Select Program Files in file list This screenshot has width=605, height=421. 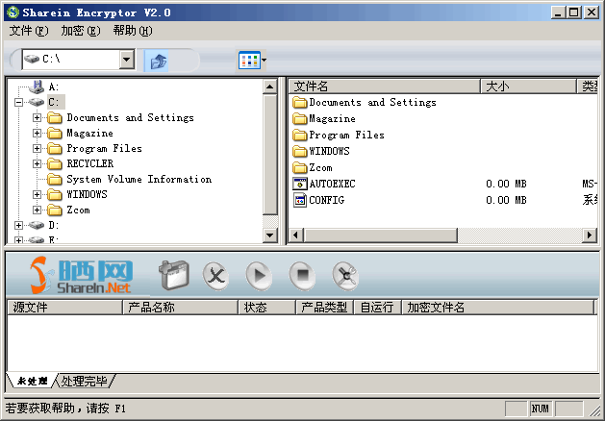347,135
